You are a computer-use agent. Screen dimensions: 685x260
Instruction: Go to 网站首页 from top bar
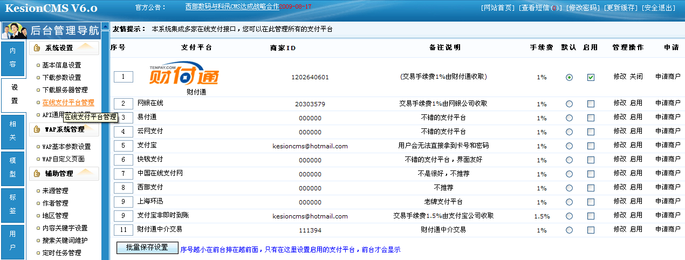pos(497,8)
